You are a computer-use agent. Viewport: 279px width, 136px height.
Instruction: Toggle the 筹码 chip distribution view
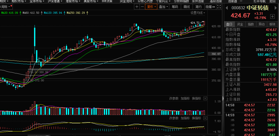click(x=175, y=7)
